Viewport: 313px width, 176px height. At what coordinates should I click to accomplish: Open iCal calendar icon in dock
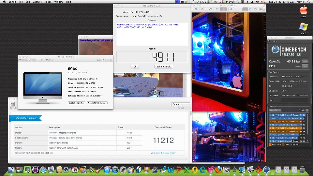point(75,169)
